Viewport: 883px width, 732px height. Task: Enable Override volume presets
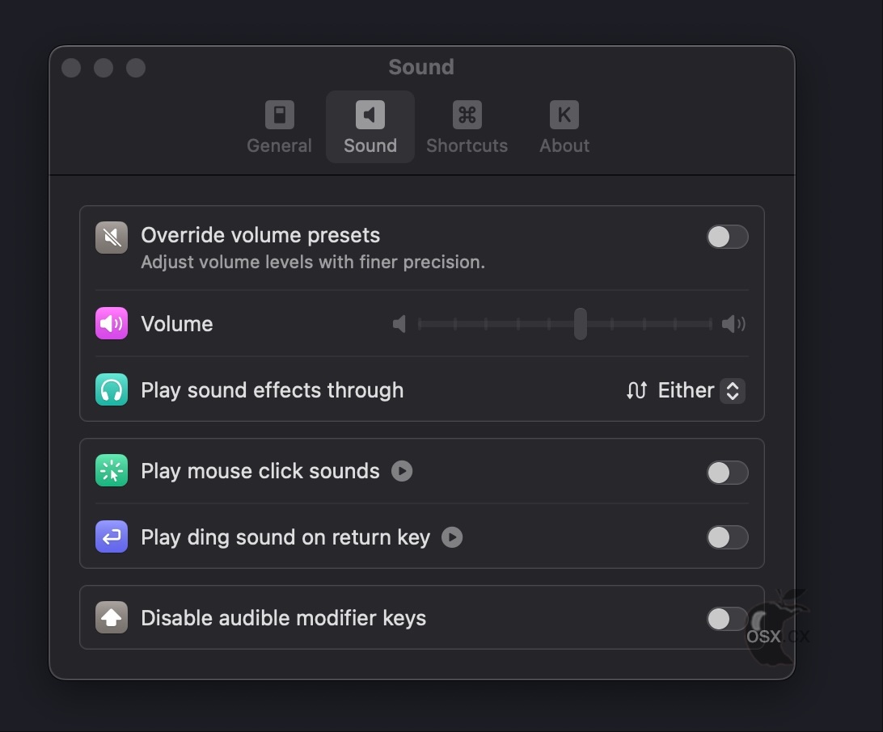727,237
